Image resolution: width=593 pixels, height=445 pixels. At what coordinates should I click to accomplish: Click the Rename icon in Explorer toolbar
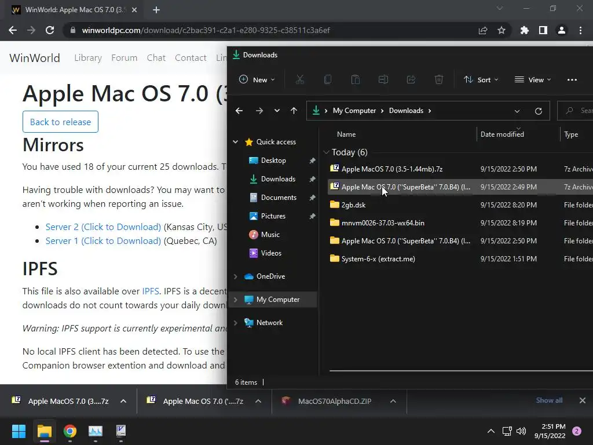[x=383, y=79]
